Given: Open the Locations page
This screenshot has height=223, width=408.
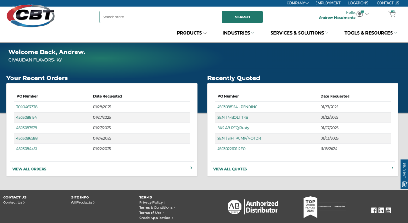Looking at the screenshot, I should coord(358,3).
